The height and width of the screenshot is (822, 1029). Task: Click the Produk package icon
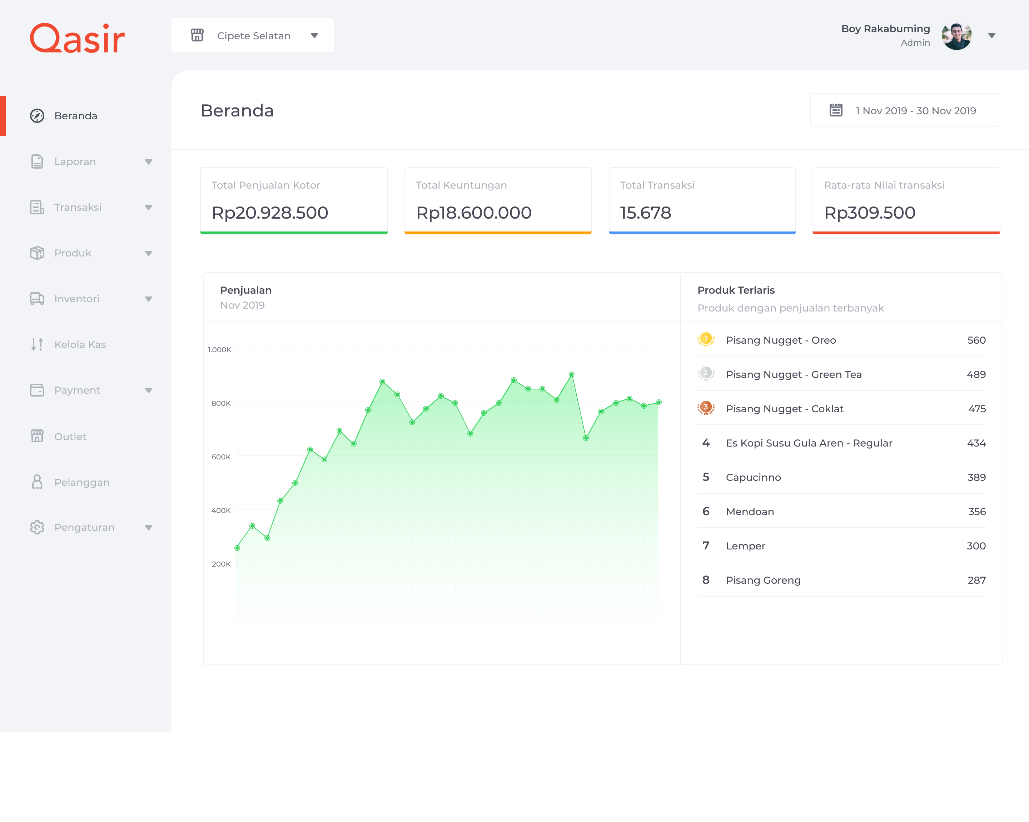37,253
